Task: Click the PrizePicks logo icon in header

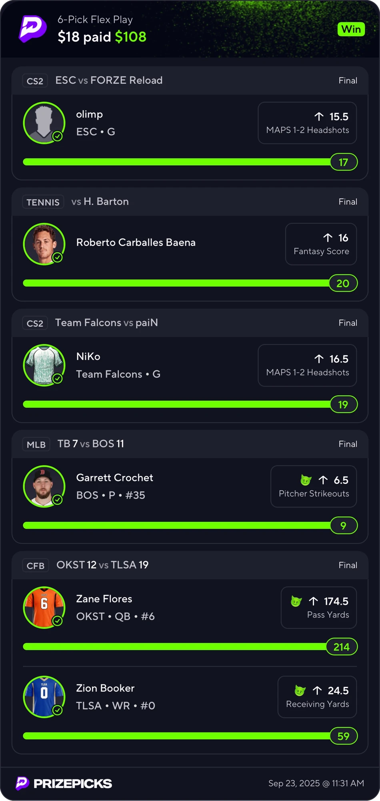Action: coord(32,29)
